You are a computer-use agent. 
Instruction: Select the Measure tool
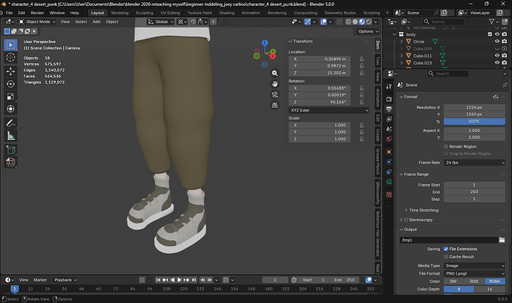click(x=11, y=136)
